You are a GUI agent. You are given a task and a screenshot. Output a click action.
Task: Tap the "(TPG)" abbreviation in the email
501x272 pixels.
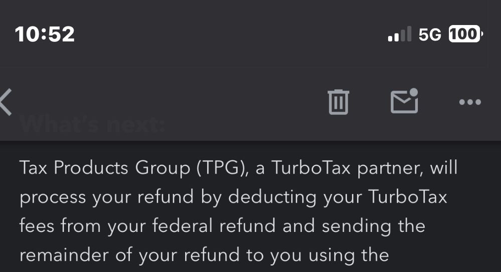[218, 168]
